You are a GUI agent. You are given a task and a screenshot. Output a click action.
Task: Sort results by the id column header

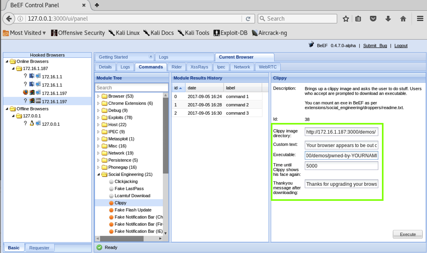pos(179,88)
